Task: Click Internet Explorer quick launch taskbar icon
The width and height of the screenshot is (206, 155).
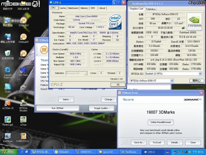Action: pyautogui.click(x=22, y=152)
